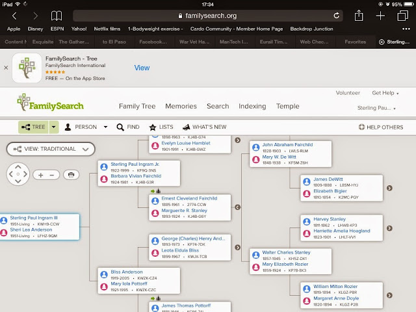Open Barbara Vivian Fairchild person
The image size is (416, 312).
tap(136, 176)
